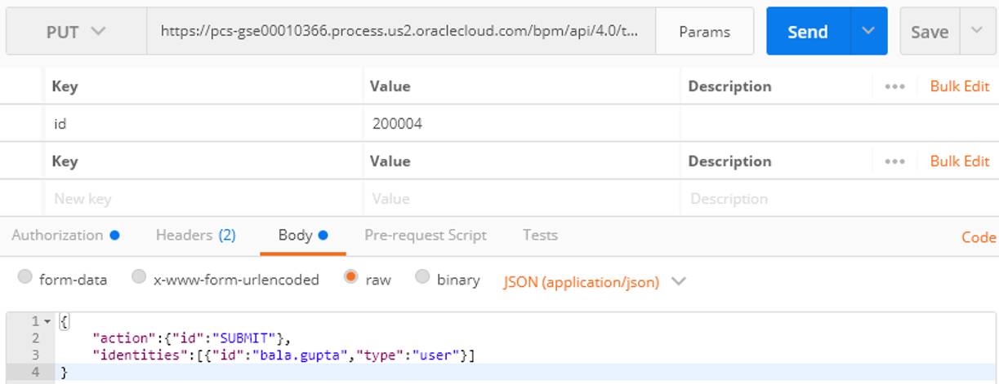Viewport: 999px width, 384px height.
Task: Open the Tests tab
Action: (x=540, y=236)
